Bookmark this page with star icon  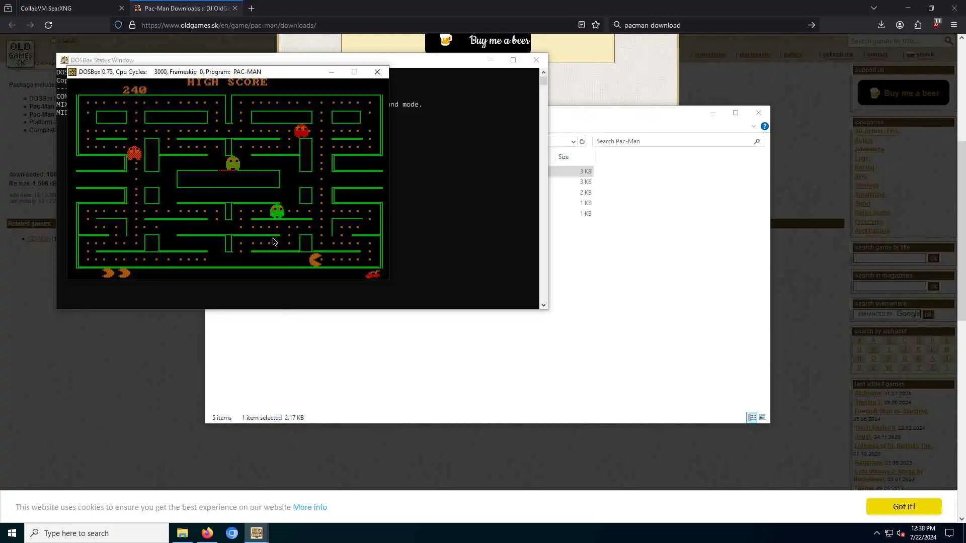(596, 25)
